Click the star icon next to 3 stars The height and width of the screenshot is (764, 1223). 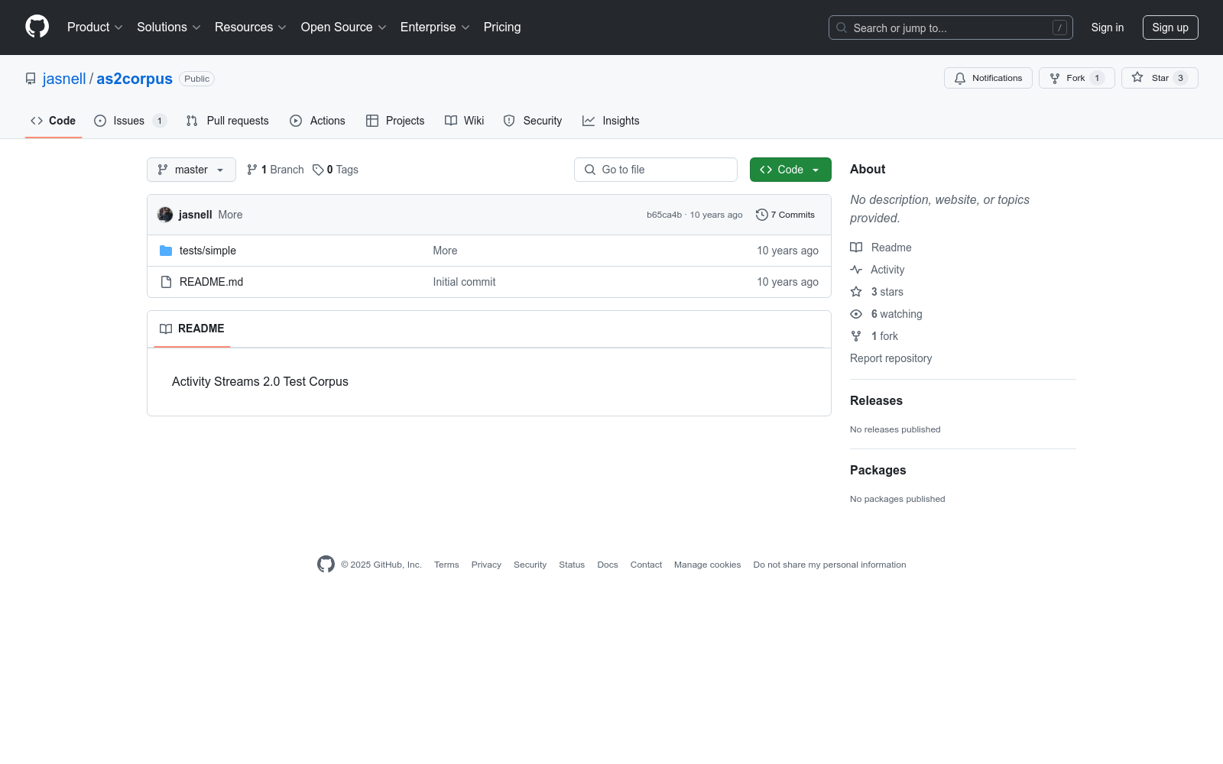coord(856,292)
